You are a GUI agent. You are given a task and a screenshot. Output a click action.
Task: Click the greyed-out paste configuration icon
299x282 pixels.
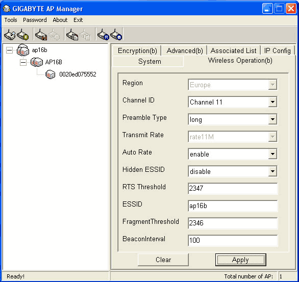tap(85, 35)
